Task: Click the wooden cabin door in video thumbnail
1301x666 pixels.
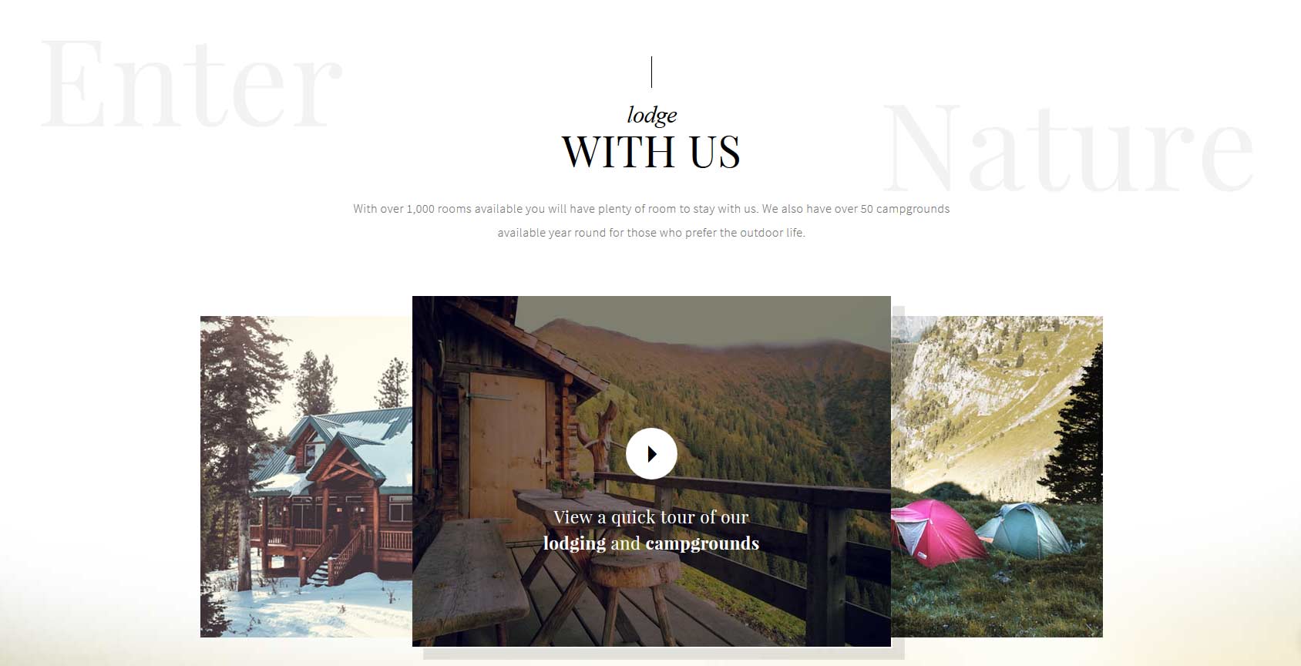Action: pyautogui.click(x=507, y=451)
